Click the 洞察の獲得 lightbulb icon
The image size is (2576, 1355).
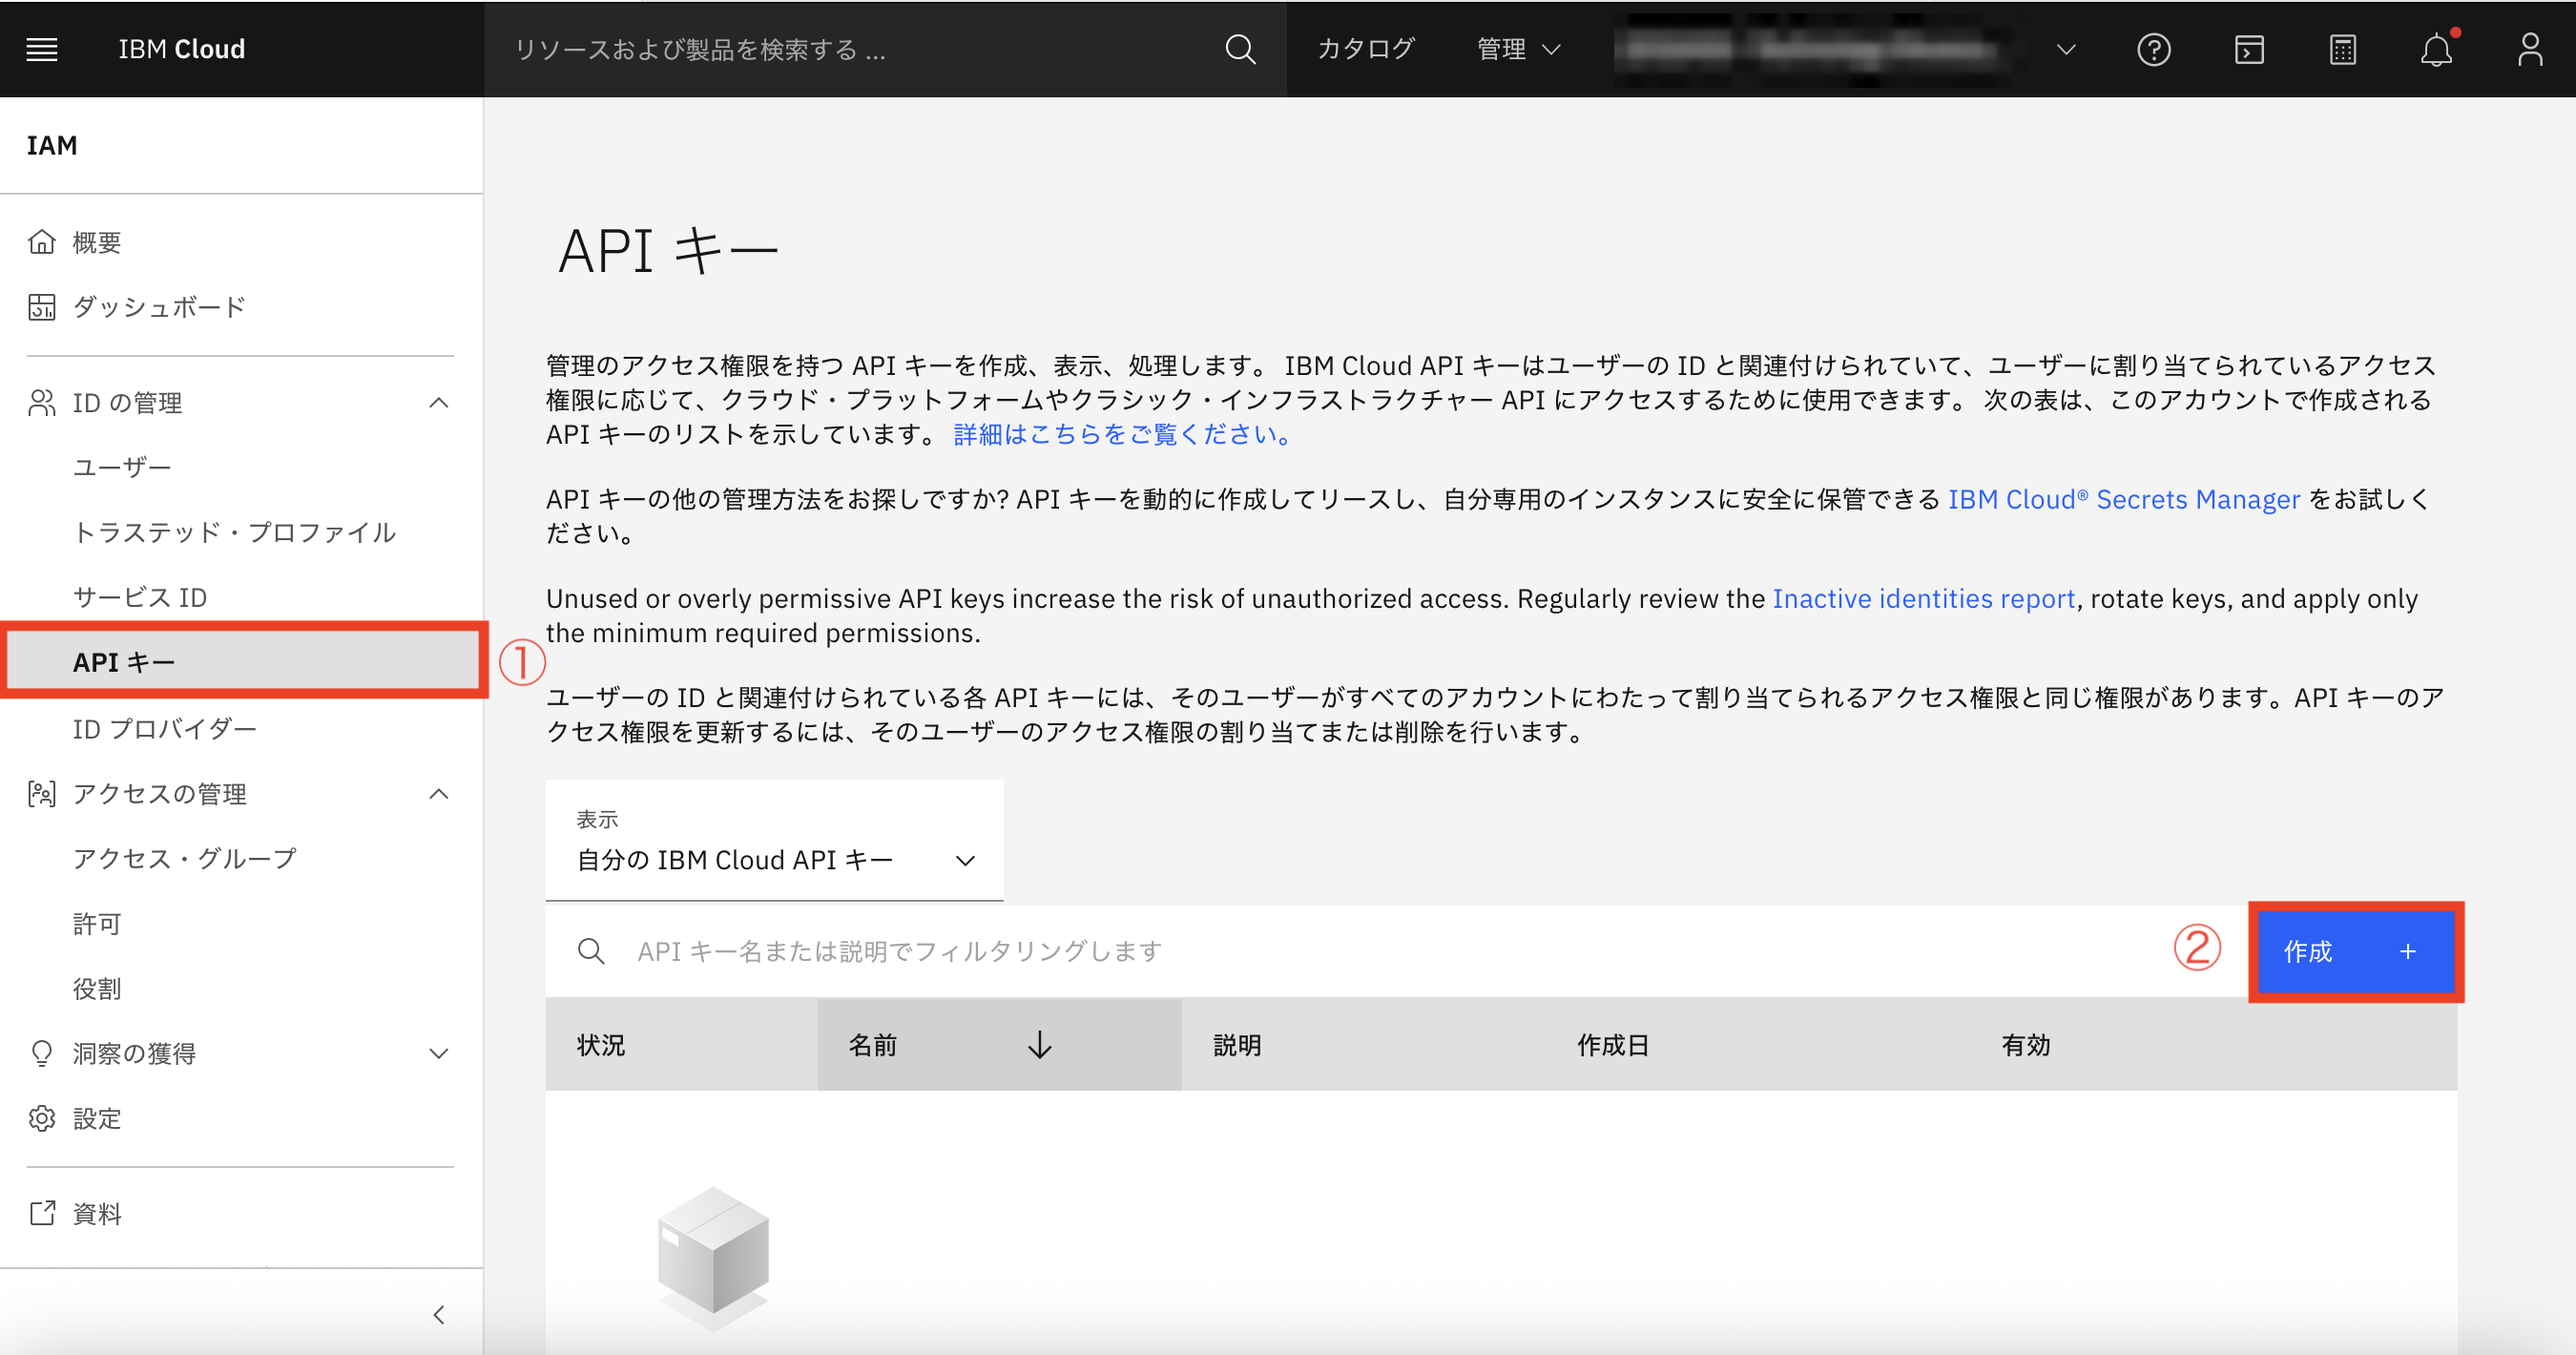click(41, 1053)
